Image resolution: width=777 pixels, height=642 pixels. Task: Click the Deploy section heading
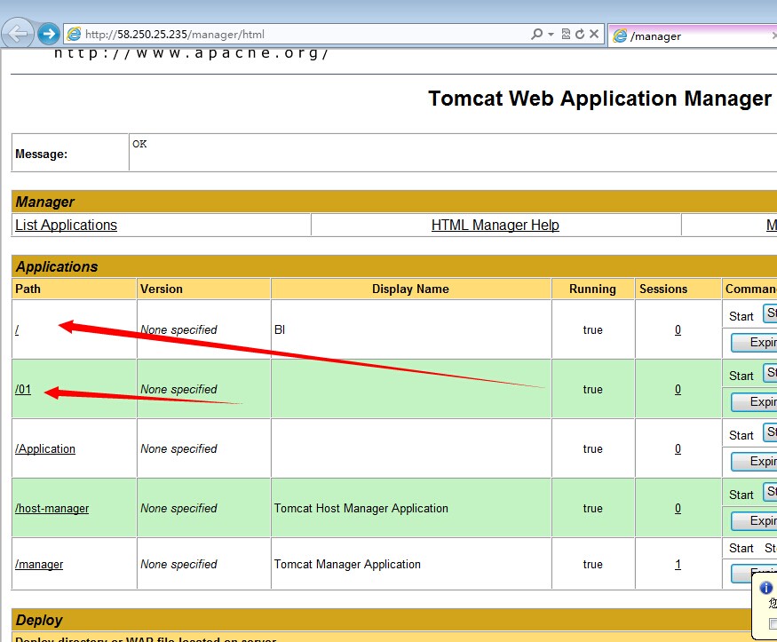[x=39, y=620]
